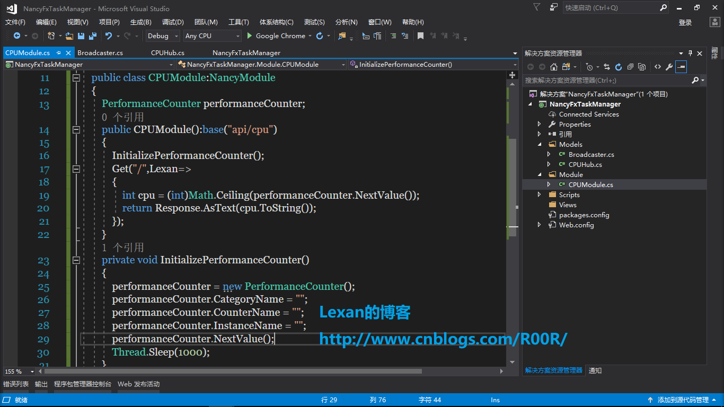Collapse the Models folder in Solution Explorer
Screen dimensions: 724x407
pos(540,144)
